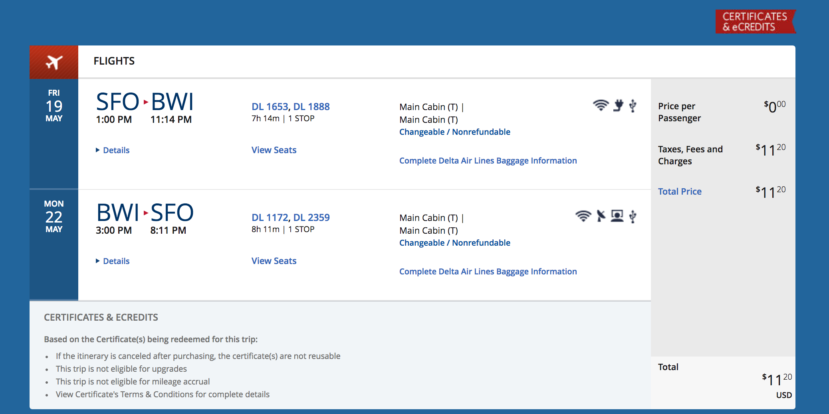
Task: Open flight DL 2359 info
Action: click(x=311, y=218)
